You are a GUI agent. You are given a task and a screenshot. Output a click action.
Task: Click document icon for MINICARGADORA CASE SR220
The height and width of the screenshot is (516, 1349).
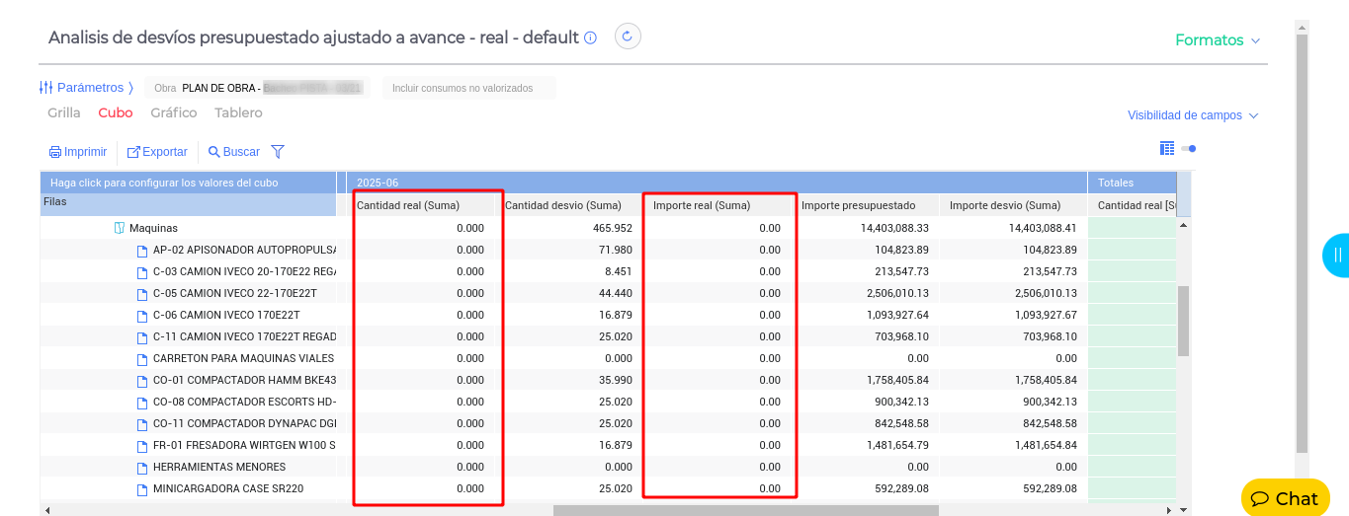[141, 488]
